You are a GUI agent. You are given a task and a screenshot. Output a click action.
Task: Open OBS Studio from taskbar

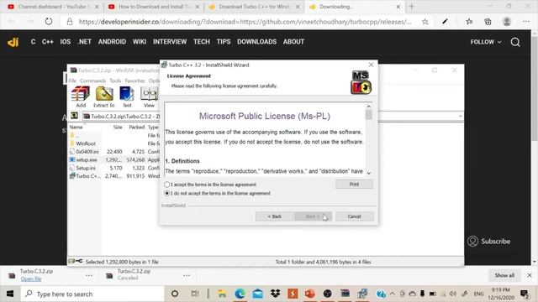point(327,294)
